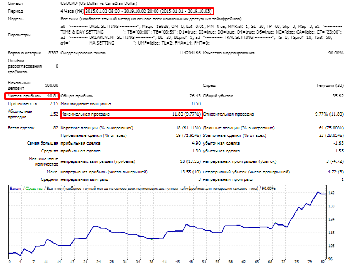Click the 'Качество моделирования' label
The image size is (352, 264).
point(229,53)
